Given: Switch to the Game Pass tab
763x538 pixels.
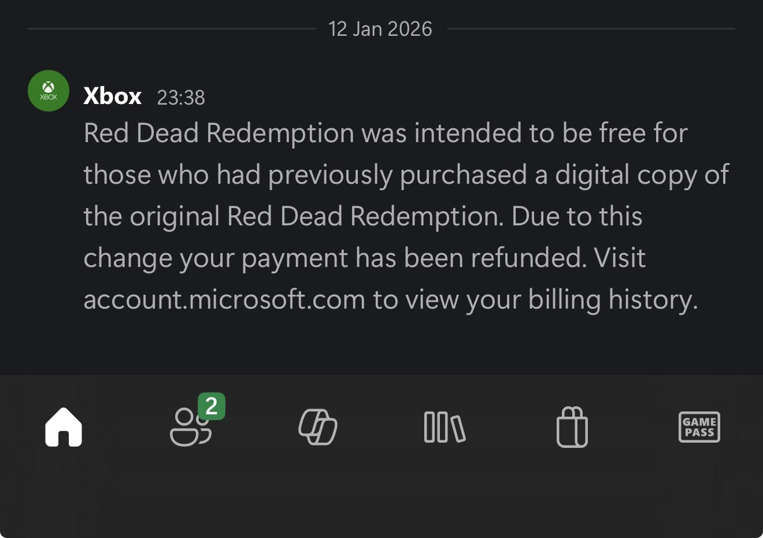Looking at the screenshot, I should coord(699,427).
